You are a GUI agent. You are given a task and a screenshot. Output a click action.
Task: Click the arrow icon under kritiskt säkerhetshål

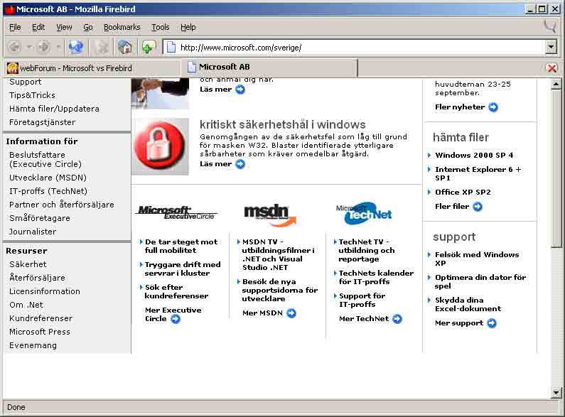[240, 164]
